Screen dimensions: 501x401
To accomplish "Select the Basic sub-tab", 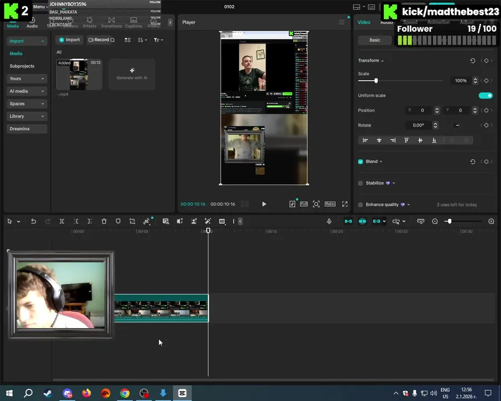I will click(x=375, y=40).
